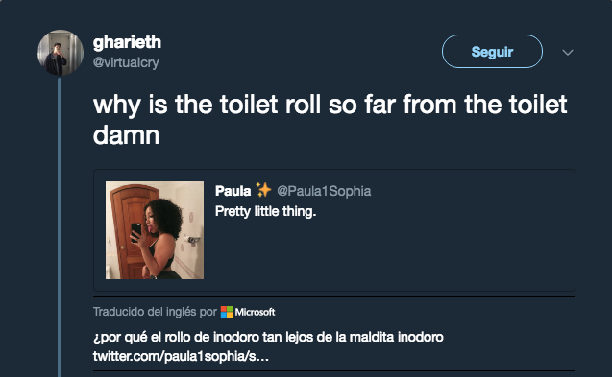Viewport: 612px width, 377px height.
Task: Click the gharieth display name
Action: [127, 42]
